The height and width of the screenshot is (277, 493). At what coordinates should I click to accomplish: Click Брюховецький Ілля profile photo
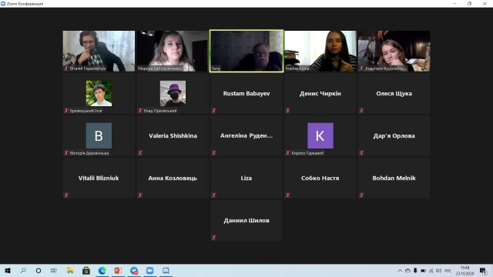pyautogui.click(x=99, y=93)
